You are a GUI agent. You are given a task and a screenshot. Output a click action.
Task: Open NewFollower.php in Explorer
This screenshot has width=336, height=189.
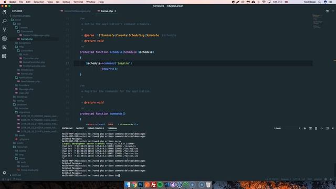[x=30, y=81]
